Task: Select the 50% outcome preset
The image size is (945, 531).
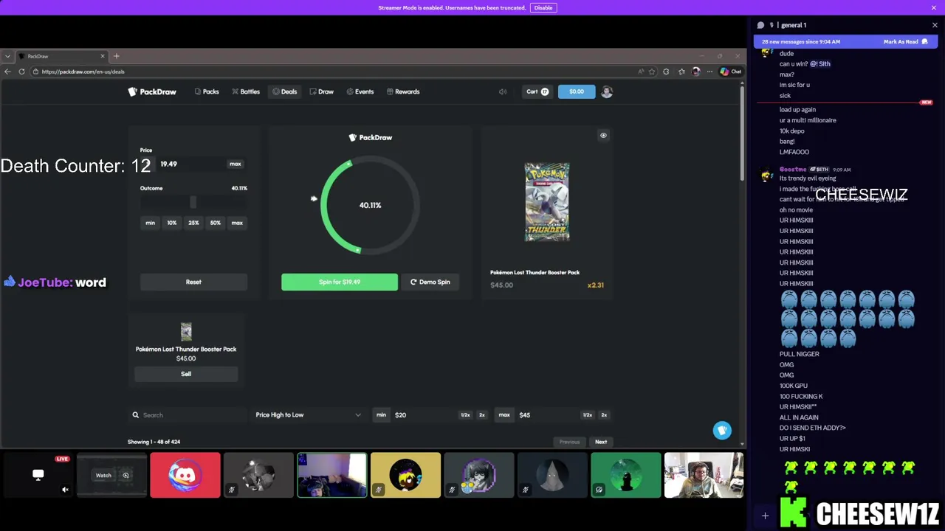Action: point(215,223)
